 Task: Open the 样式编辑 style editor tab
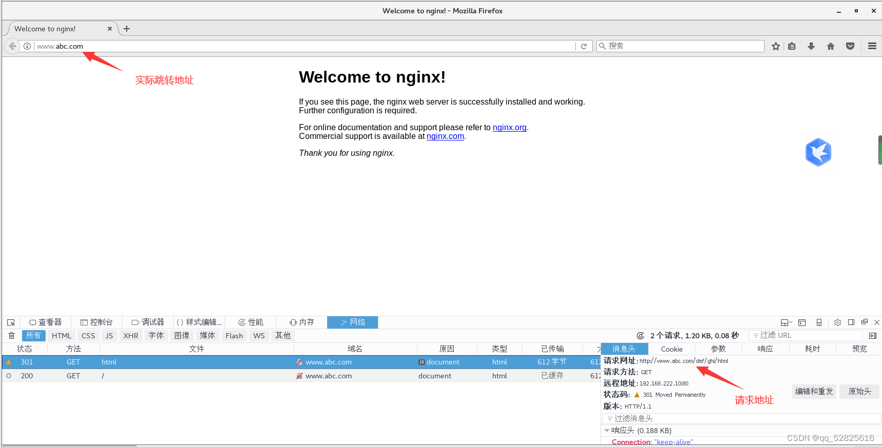pyautogui.click(x=199, y=322)
